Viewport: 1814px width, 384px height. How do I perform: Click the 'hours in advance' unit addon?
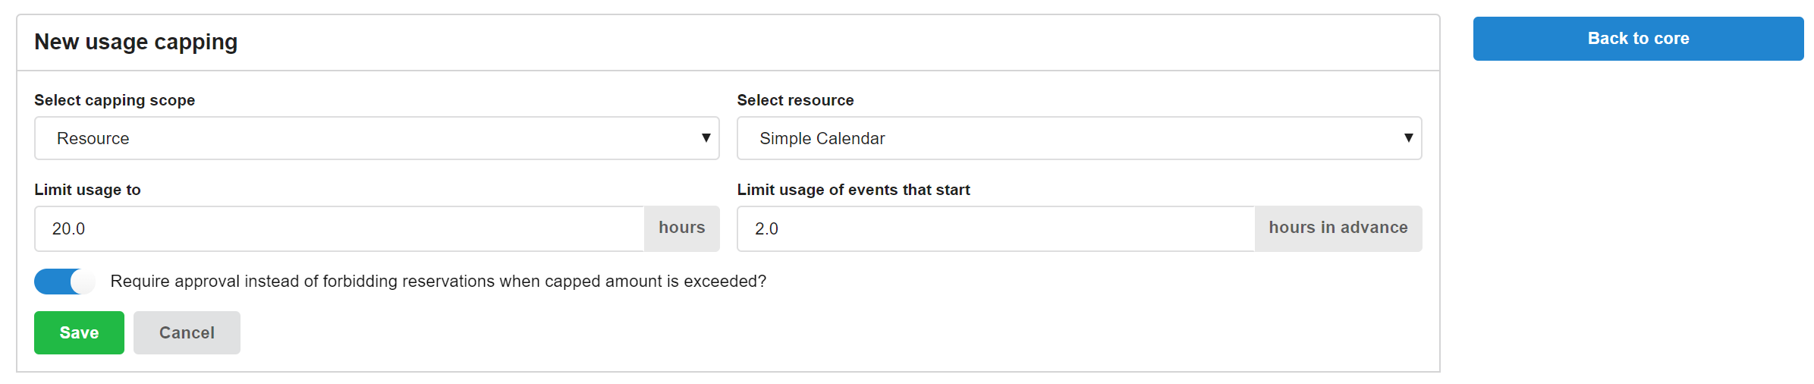tap(1338, 228)
